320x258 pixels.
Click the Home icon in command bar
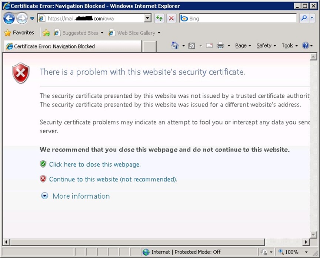pos(175,46)
